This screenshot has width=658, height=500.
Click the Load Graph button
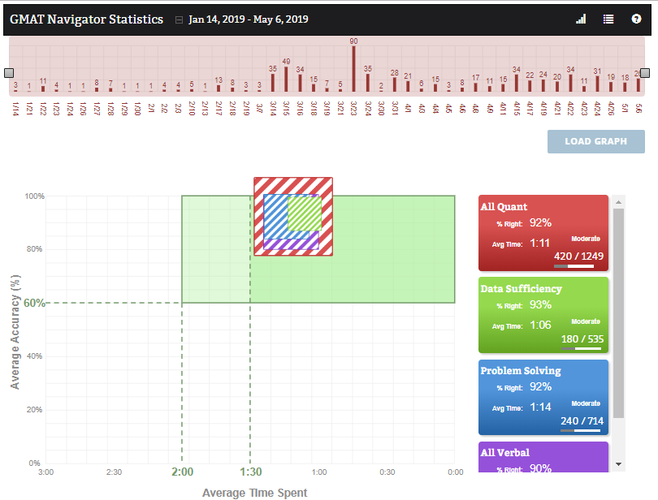pyautogui.click(x=595, y=141)
